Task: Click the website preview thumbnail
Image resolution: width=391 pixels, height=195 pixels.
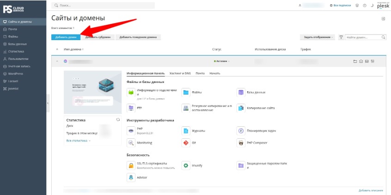Action: (x=93, y=92)
